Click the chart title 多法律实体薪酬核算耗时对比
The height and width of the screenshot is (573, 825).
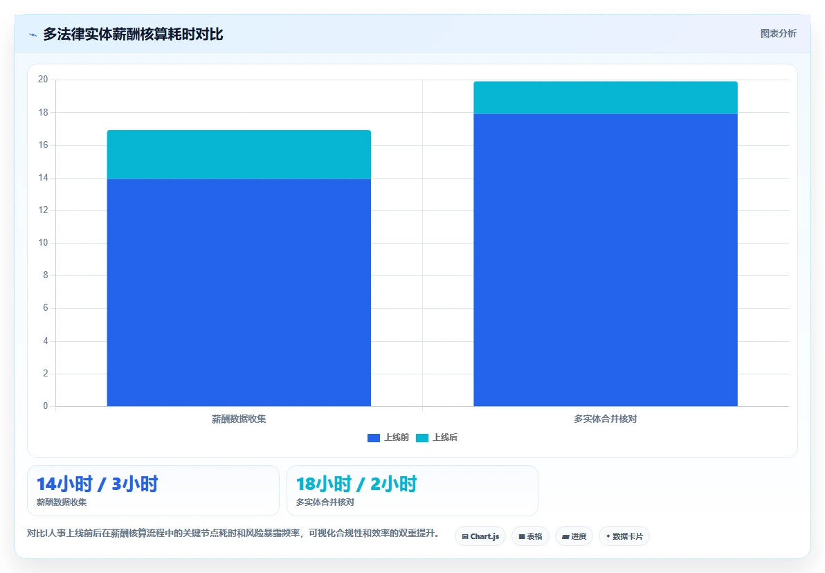[x=133, y=35]
